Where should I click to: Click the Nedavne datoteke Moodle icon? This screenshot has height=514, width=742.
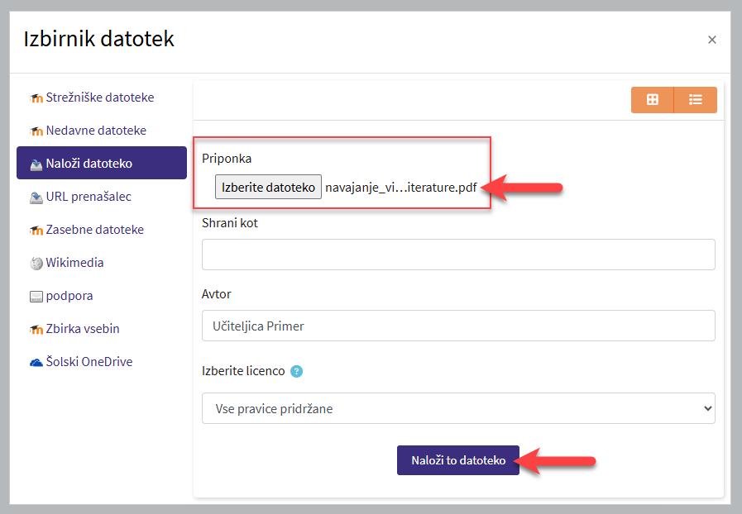tap(36, 131)
